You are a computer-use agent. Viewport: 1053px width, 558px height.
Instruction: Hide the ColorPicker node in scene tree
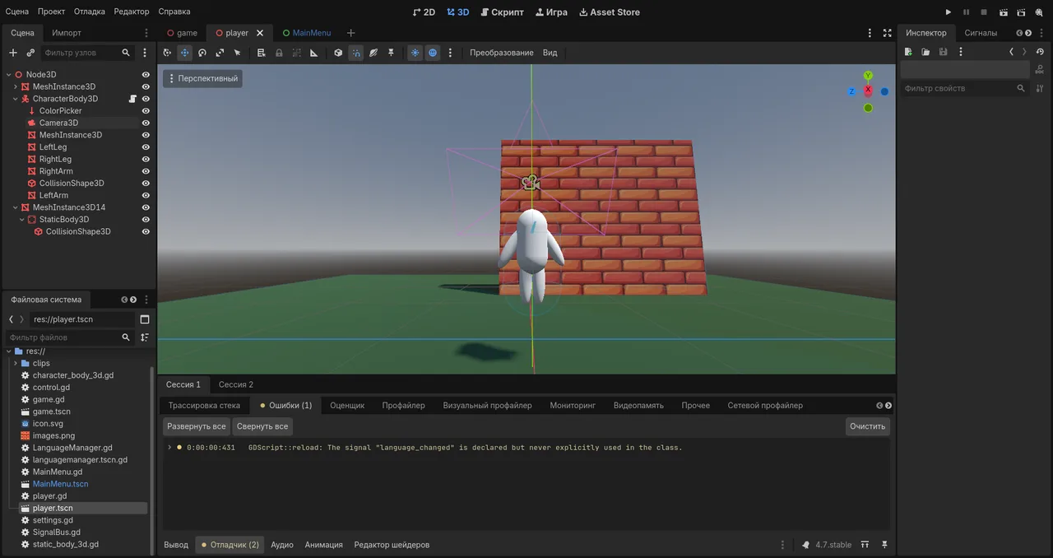146,111
